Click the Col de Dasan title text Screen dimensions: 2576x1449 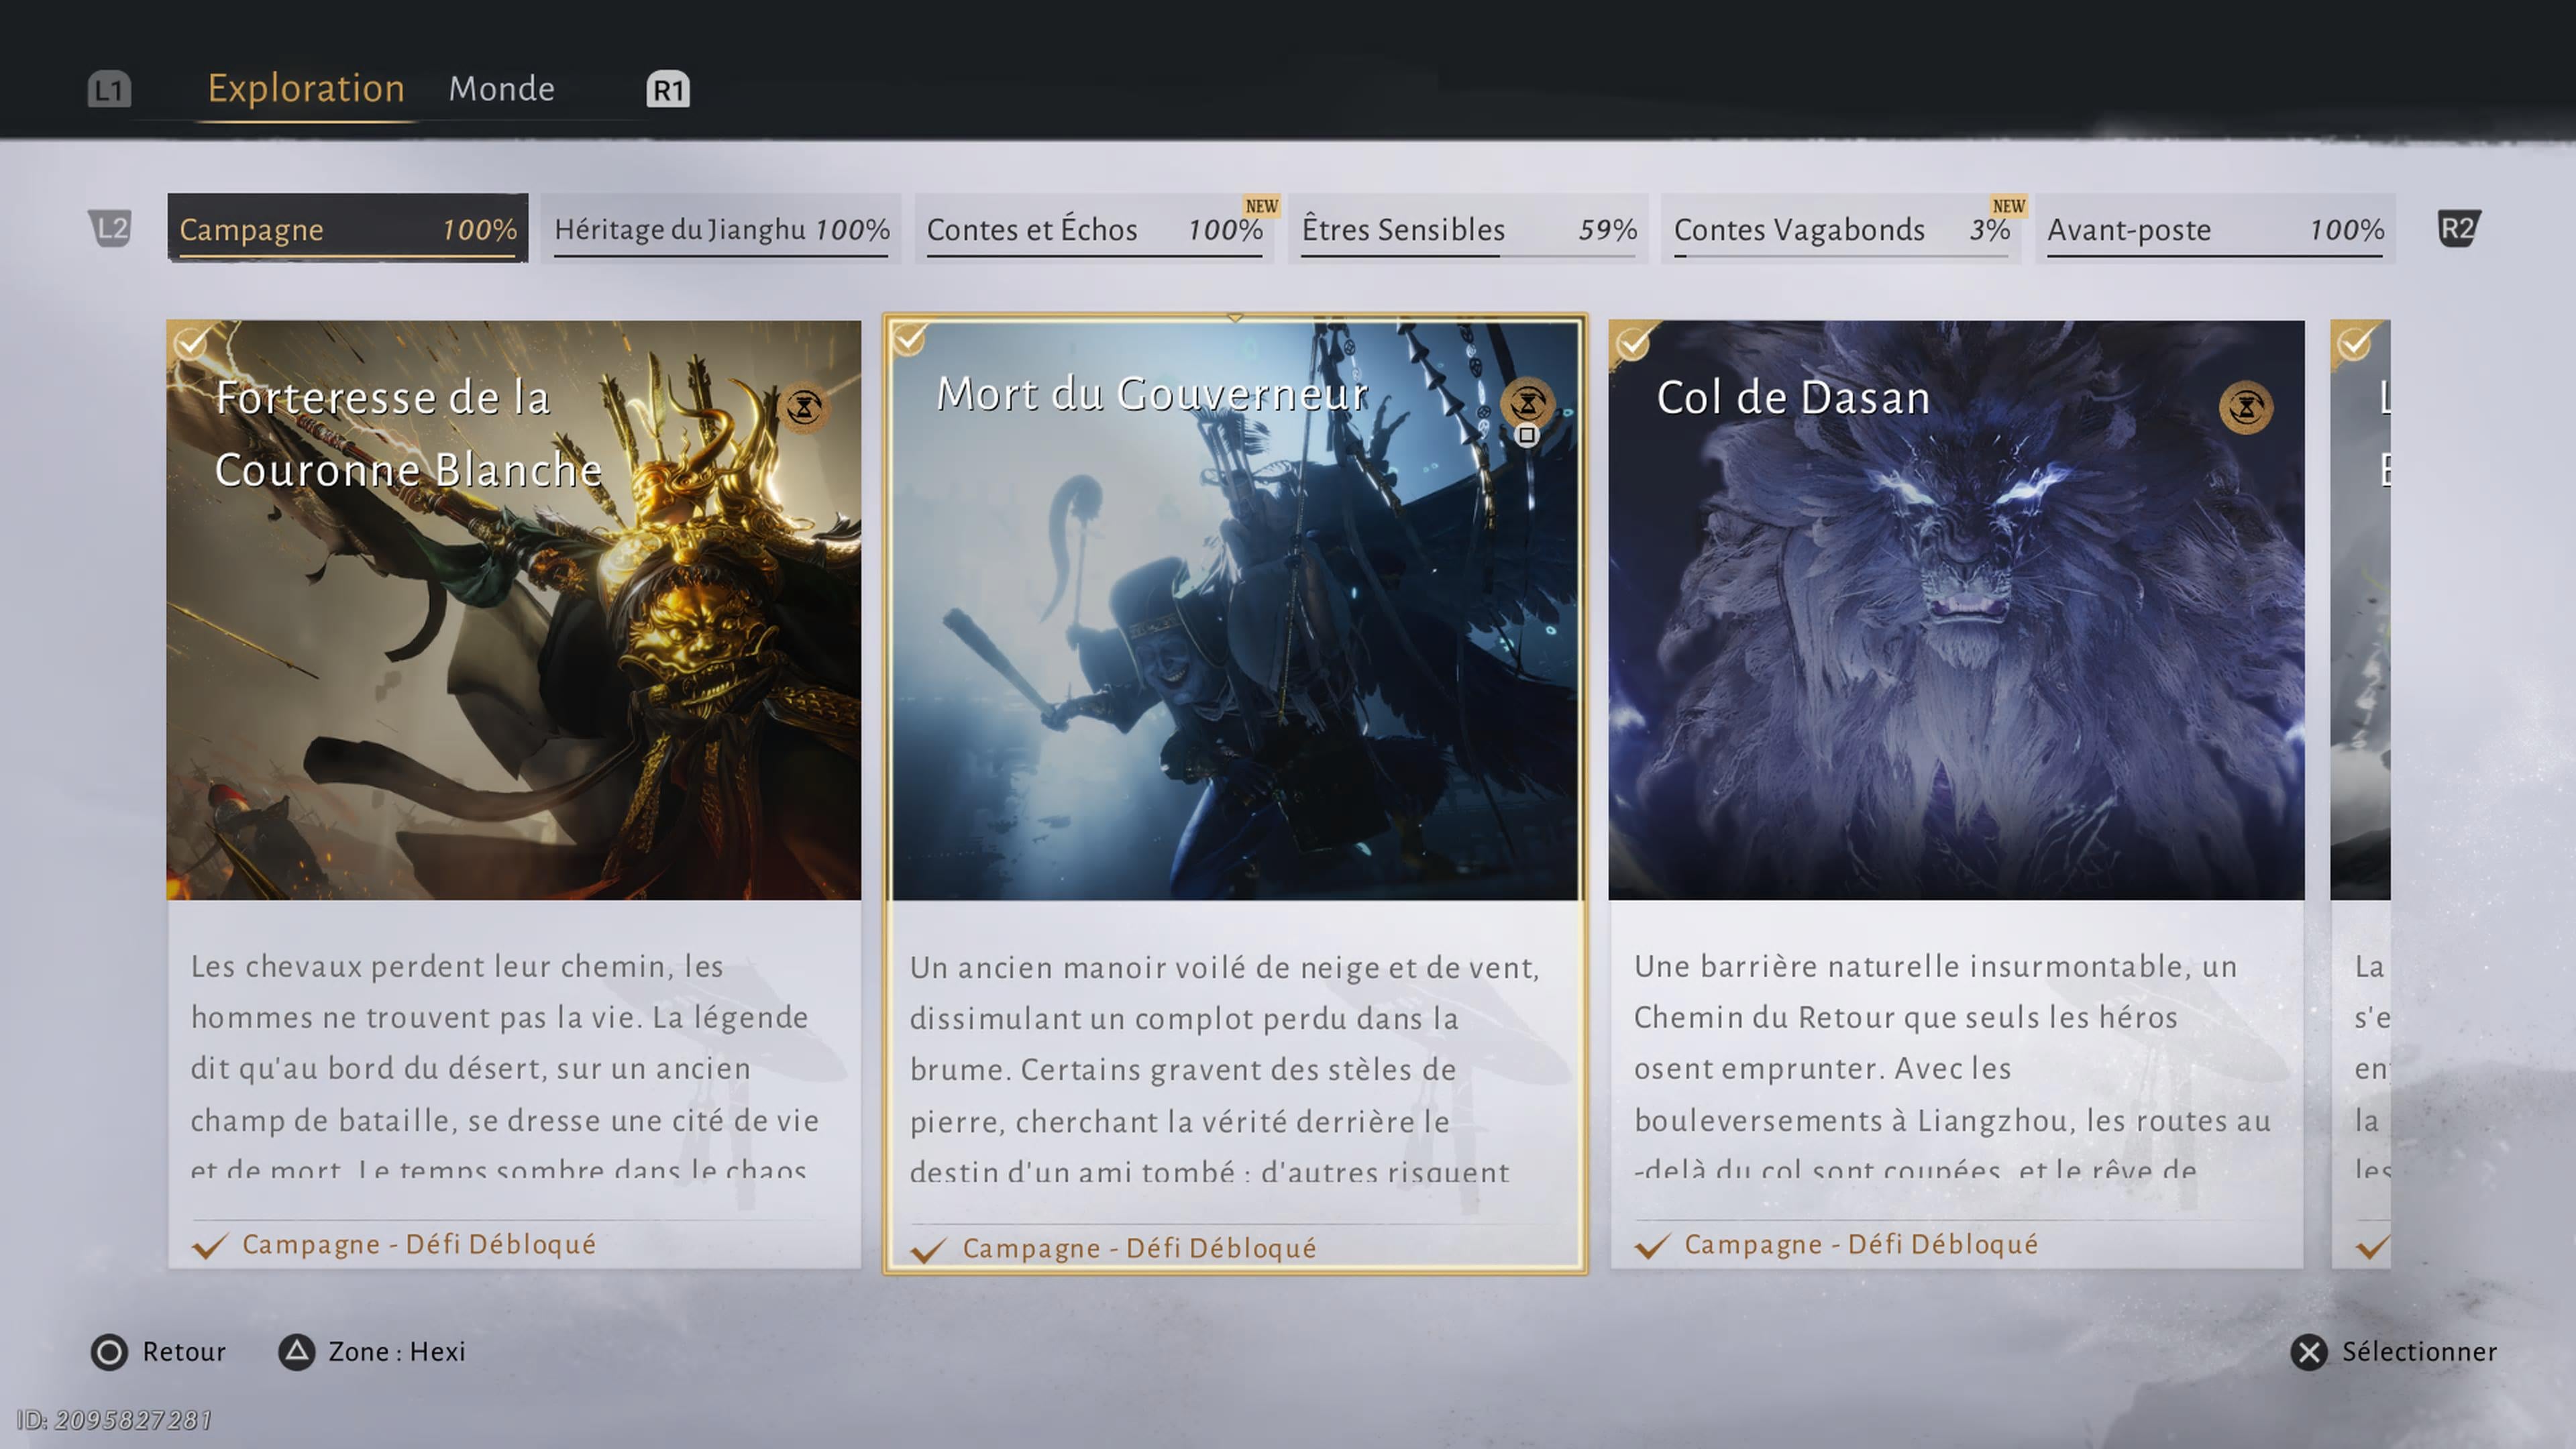coord(1793,398)
